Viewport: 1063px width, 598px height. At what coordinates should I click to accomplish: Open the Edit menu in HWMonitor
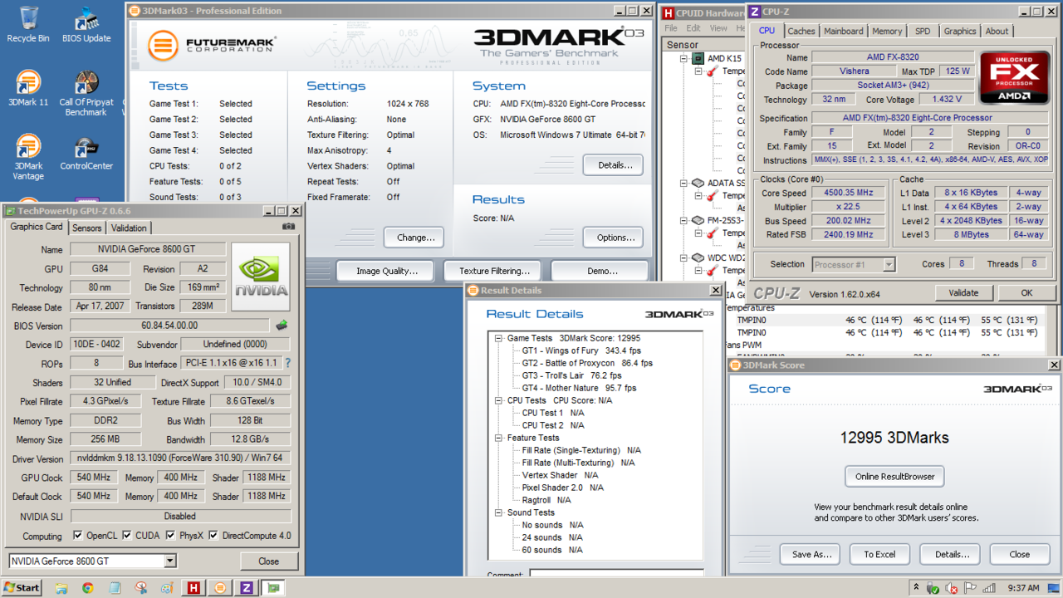pyautogui.click(x=694, y=28)
